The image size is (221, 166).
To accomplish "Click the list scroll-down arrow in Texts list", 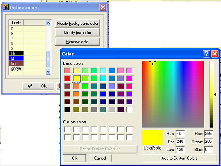I will pyautogui.click(x=48, y=71).
